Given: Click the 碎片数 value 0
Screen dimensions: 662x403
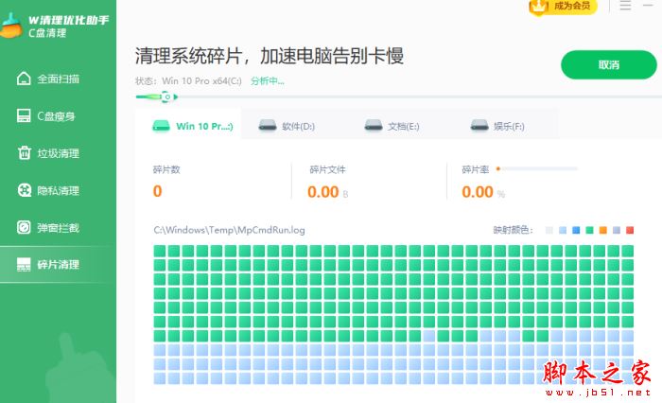Looking at the screenshot, I should 158,191.
